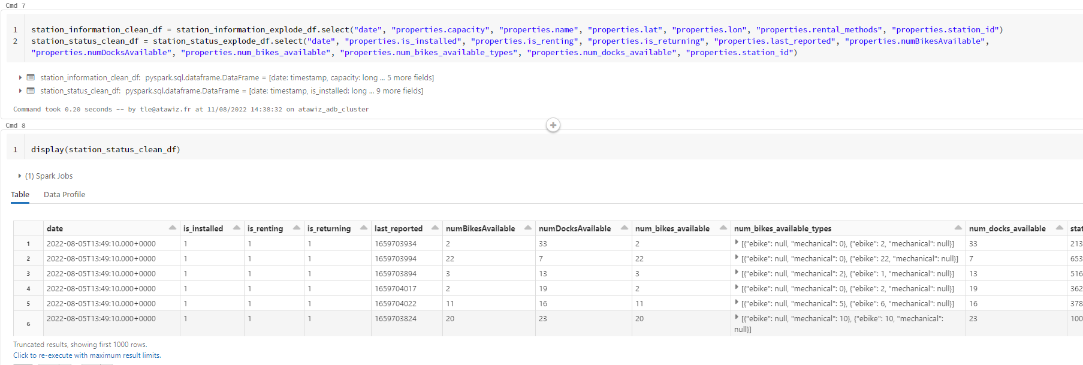Expand the bike types array in row 6
Viewport: 1083px width, 365px height.
[737, 318]
